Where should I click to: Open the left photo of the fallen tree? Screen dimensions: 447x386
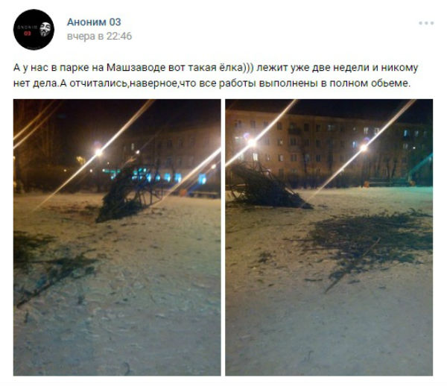[117, 237]
